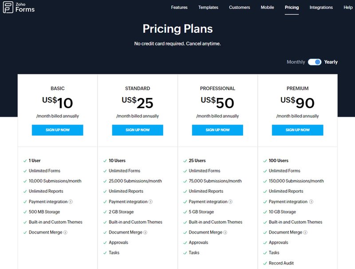Viewport: 355px width, 269px height.
Task: Click info icon beside Professional Payment integration
Action: point(230,202)
